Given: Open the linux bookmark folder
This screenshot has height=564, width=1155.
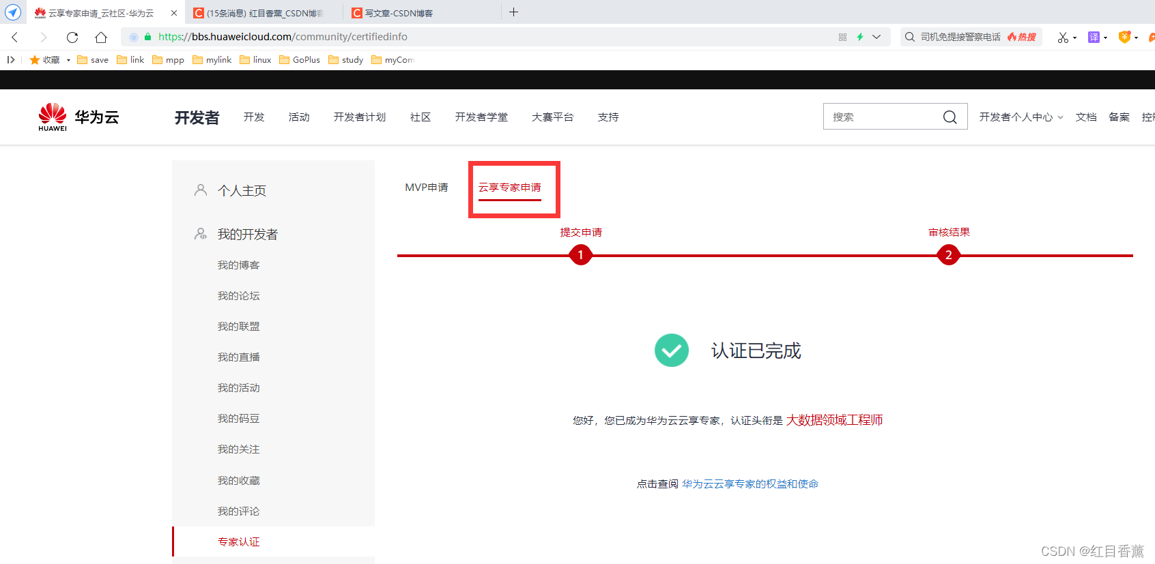Looking at the screenshot, I should point(255,60).
